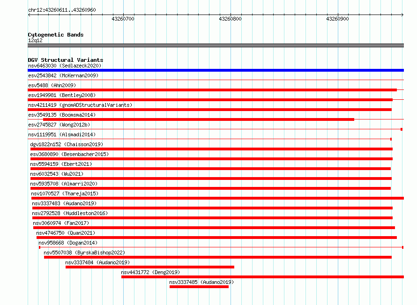This screenshot has width=417, height=305.
Task: Select red bar under nsv3337485
Action: pyautogui.click(x=199, y=287)
